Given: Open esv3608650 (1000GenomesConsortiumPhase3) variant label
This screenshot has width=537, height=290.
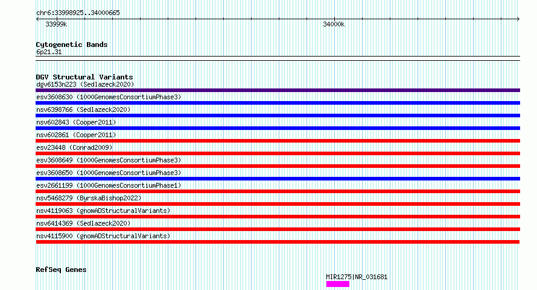Looking at the screenshot, I should (109, 173).
